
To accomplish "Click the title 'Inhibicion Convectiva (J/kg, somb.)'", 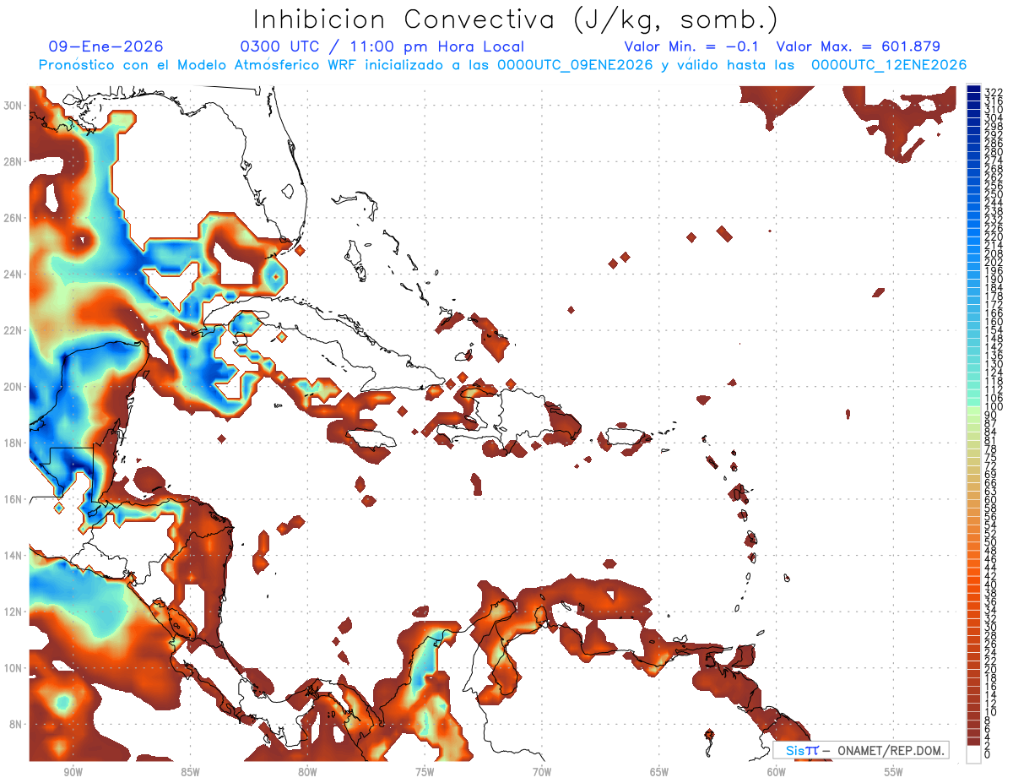I will (515, 19).
